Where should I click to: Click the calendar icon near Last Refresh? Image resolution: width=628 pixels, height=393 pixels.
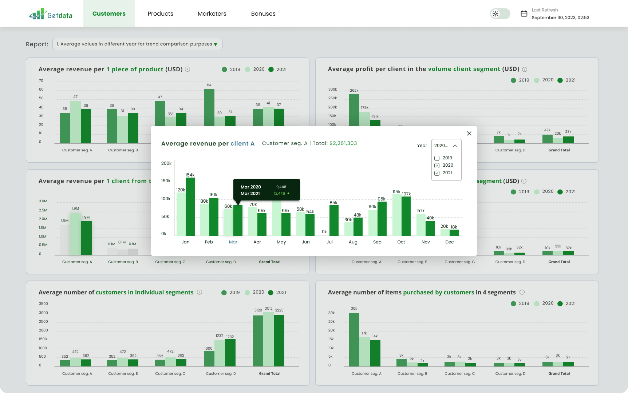coord(524,14)
